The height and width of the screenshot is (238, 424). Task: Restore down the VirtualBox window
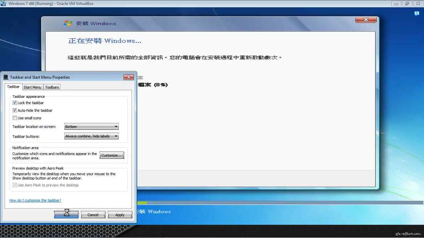point(407,4)
